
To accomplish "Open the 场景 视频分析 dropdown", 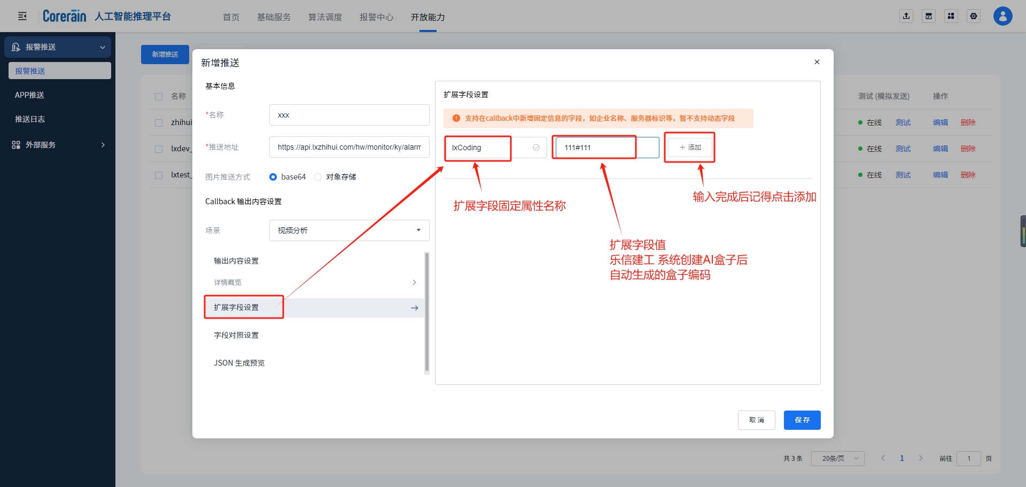I will tap(349, 230).
